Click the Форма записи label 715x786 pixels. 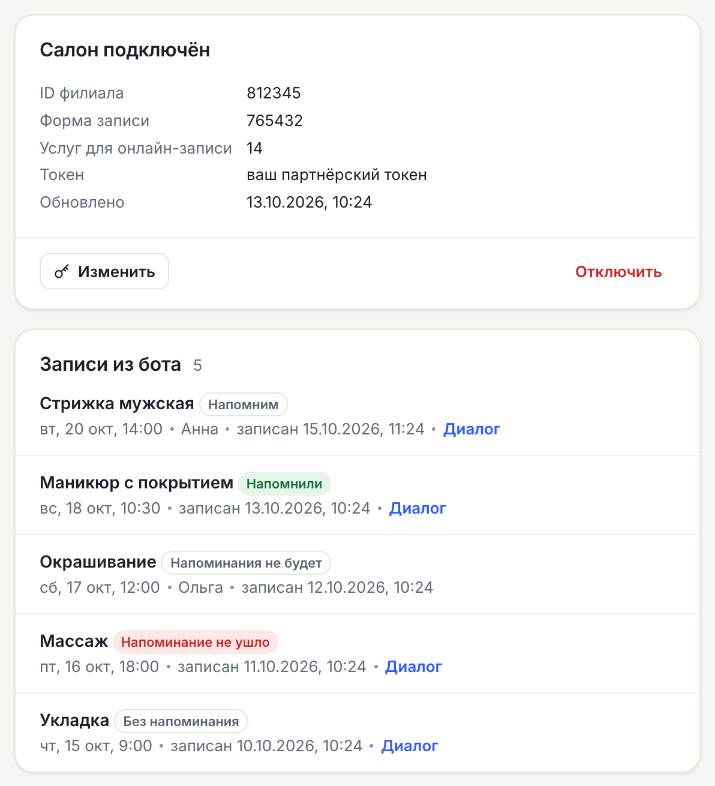pos(94,121)
